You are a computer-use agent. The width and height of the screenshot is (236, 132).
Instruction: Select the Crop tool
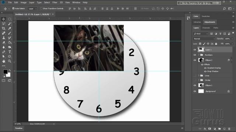[x=3, y=29]
